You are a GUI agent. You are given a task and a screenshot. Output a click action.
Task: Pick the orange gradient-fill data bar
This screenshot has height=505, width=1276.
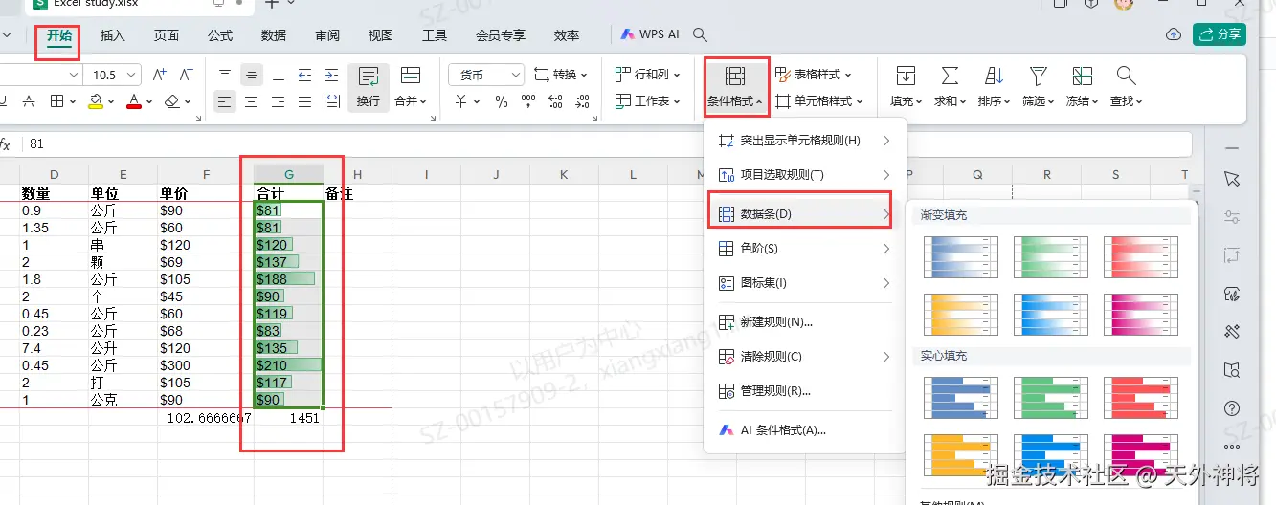tap(960, 316)
